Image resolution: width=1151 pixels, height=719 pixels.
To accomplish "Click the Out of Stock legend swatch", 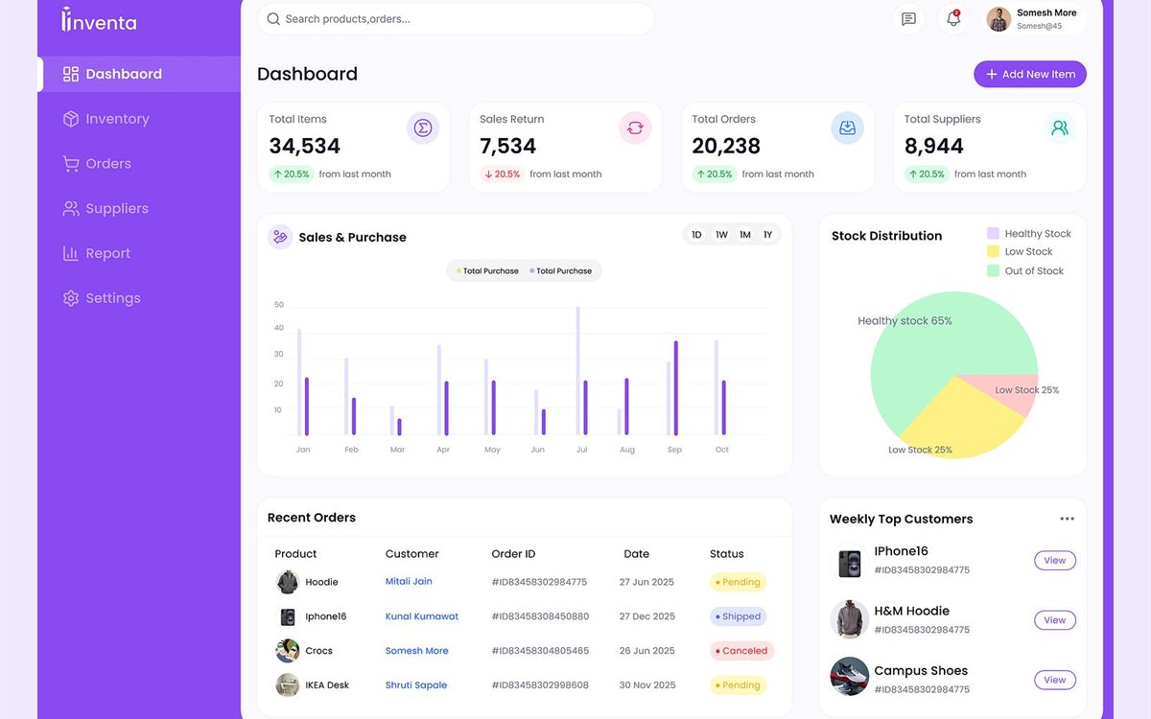I will coord(993,270).
